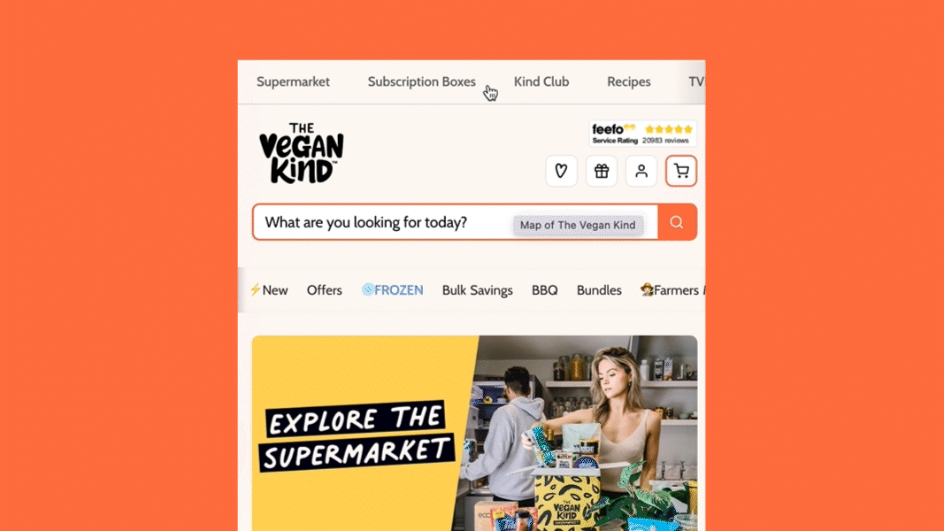Open the feefo service rating badge

(x=642, y=134)
